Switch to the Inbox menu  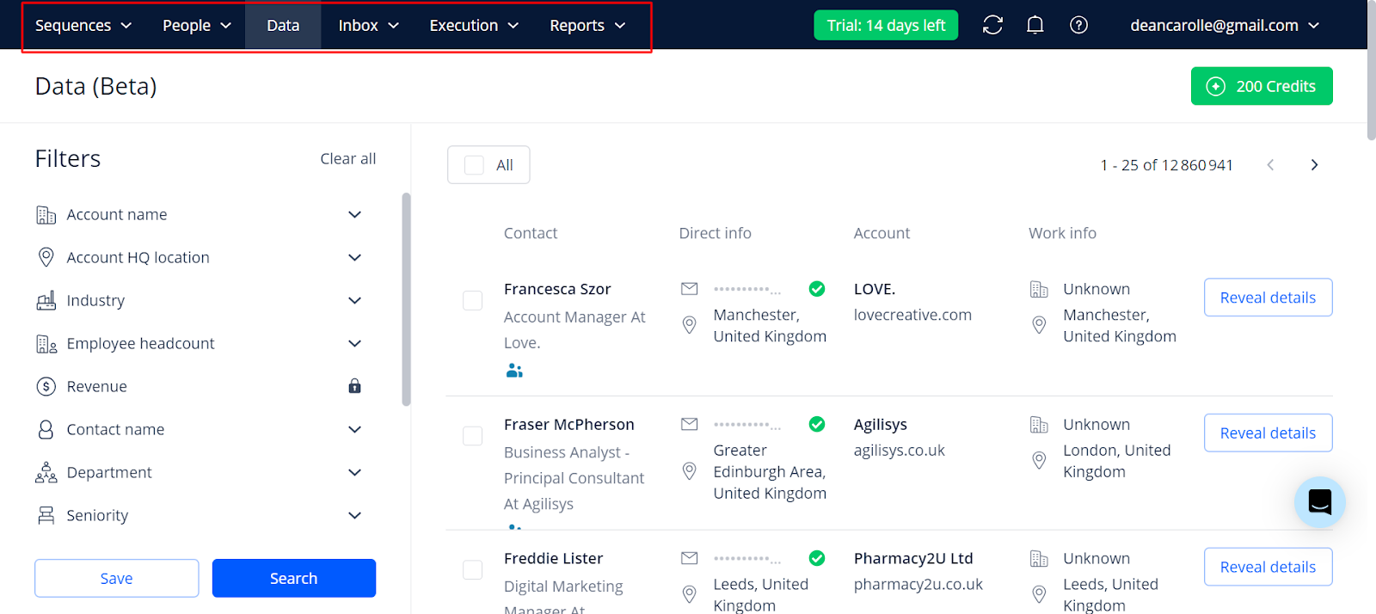pos(367,25)
